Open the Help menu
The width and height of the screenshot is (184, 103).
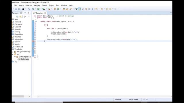click(71, 5)
